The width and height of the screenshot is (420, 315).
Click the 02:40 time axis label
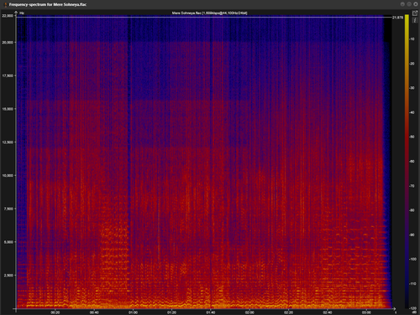(328, 312)
